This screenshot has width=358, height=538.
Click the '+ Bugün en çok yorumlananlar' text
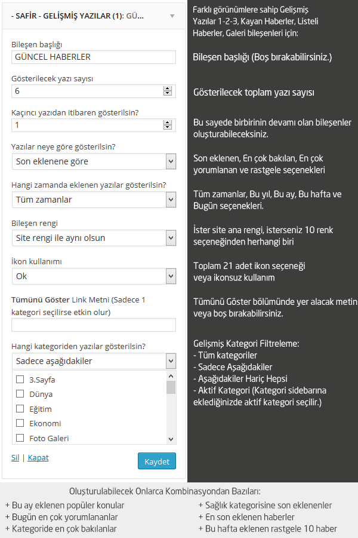pos(61,517)
